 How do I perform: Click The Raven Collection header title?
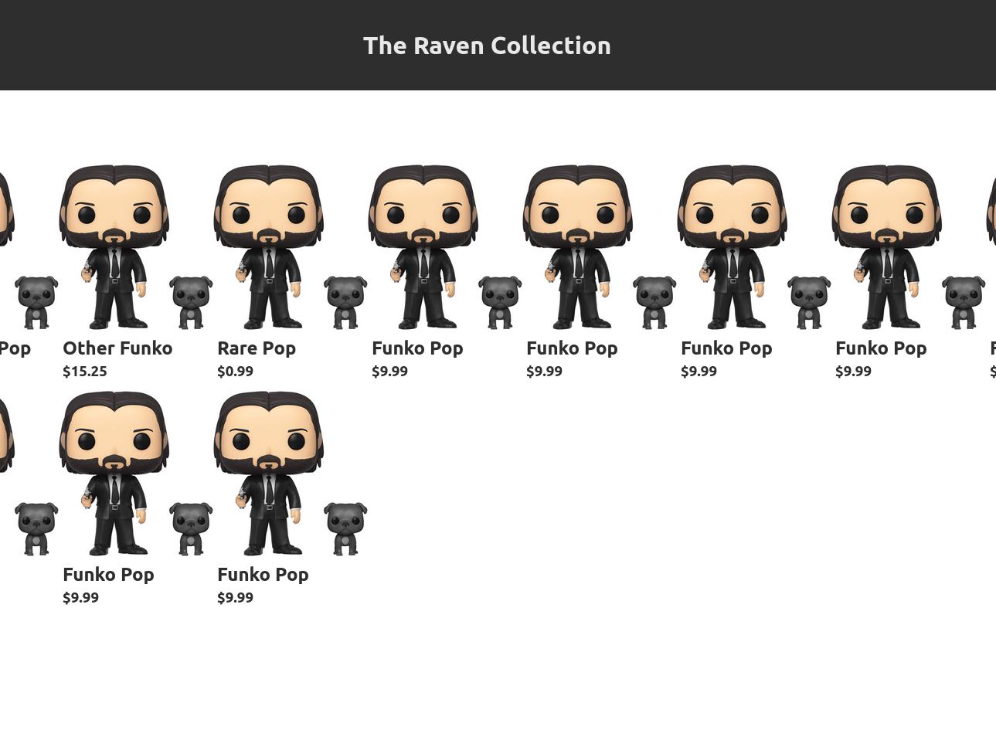487,46
